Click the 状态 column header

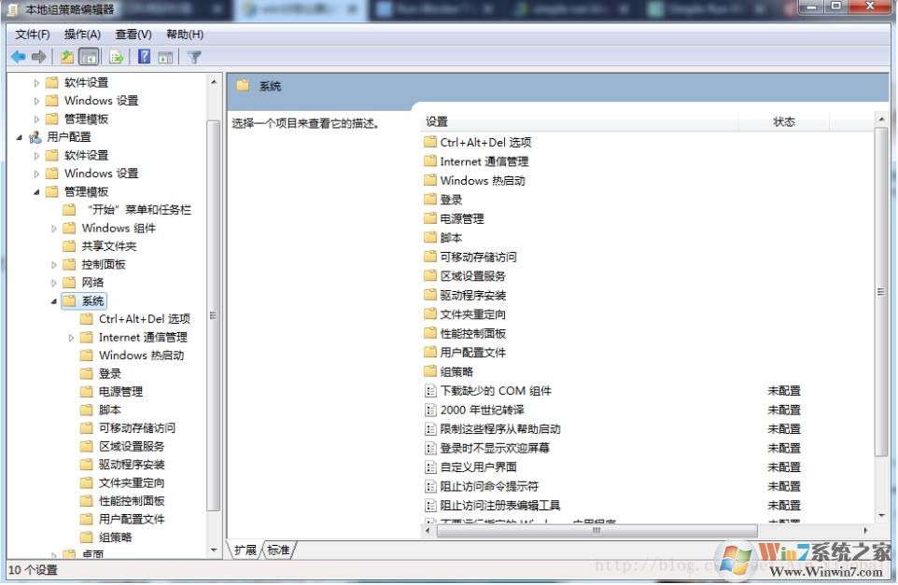coord(784,121)
